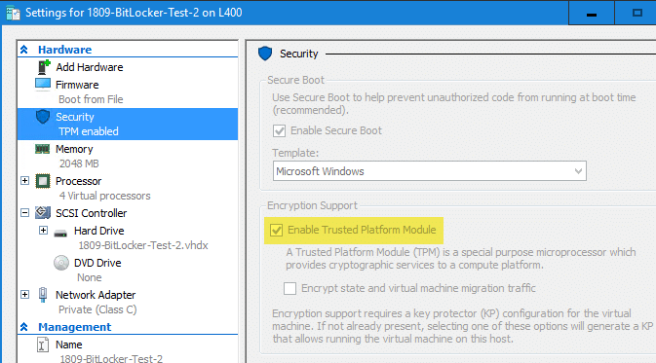Click the DVD Drive disc icon
The image size is (656, 363).
tap(61, 263)
